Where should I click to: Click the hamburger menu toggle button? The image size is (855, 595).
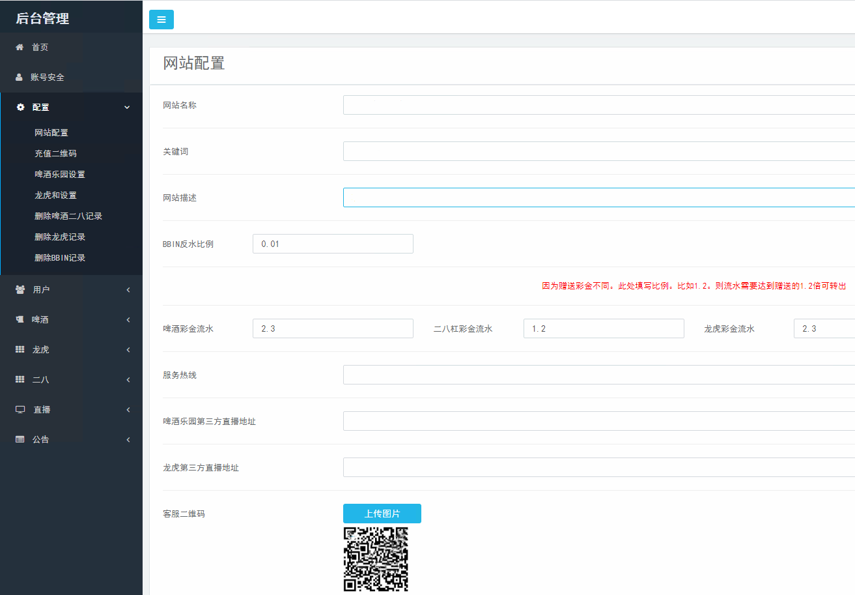(161, 20)
